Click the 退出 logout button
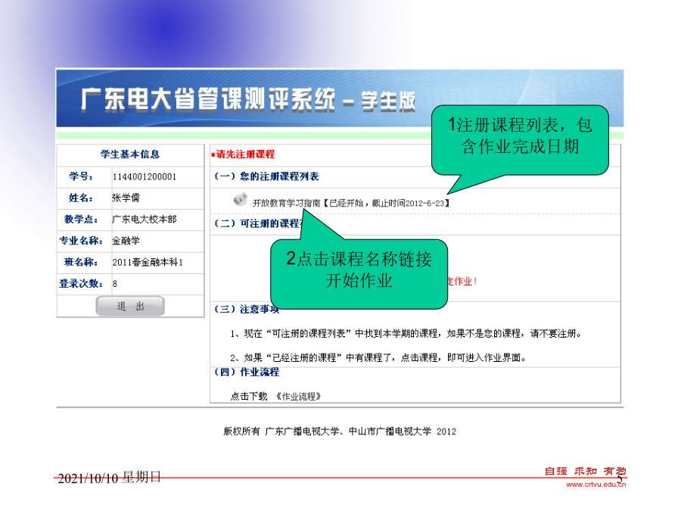Screen dimensions: 681x511 click(x=130, y=306)
